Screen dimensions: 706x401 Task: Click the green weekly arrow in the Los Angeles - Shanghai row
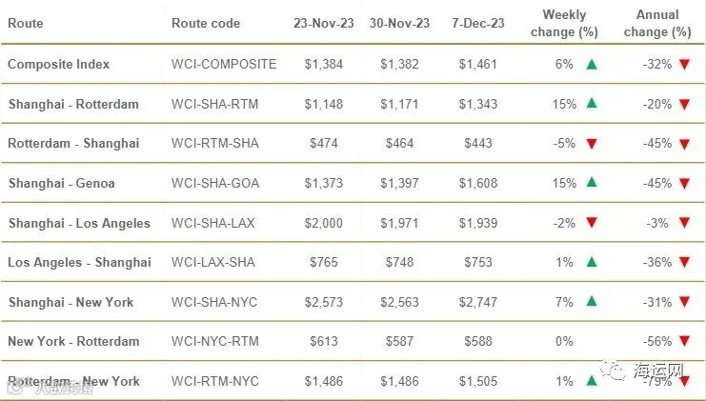click(x=592, y=262)
